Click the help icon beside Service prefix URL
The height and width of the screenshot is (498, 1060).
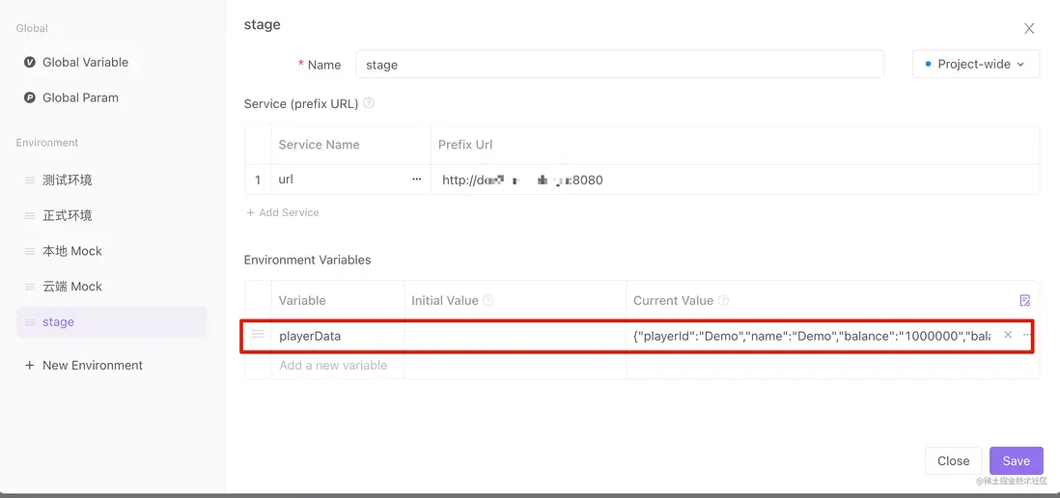[369, 103]
